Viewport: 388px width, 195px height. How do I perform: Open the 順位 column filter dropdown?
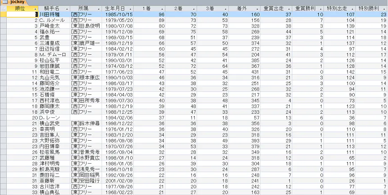pos(35,9)
